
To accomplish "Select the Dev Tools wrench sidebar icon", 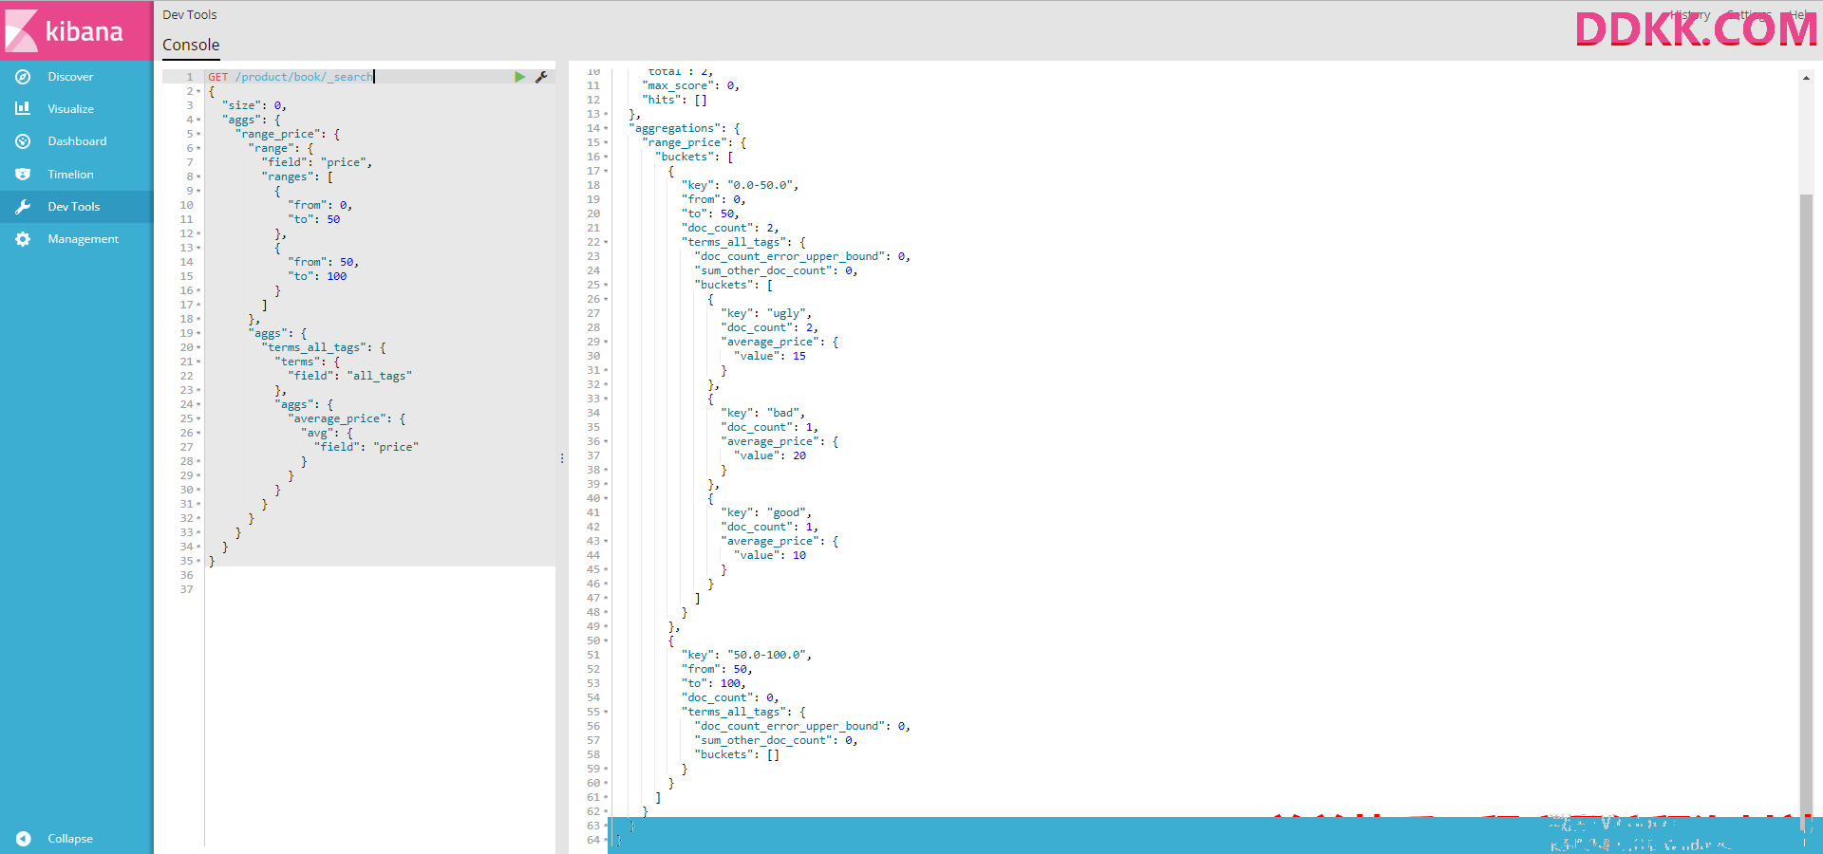I will 23,207.
